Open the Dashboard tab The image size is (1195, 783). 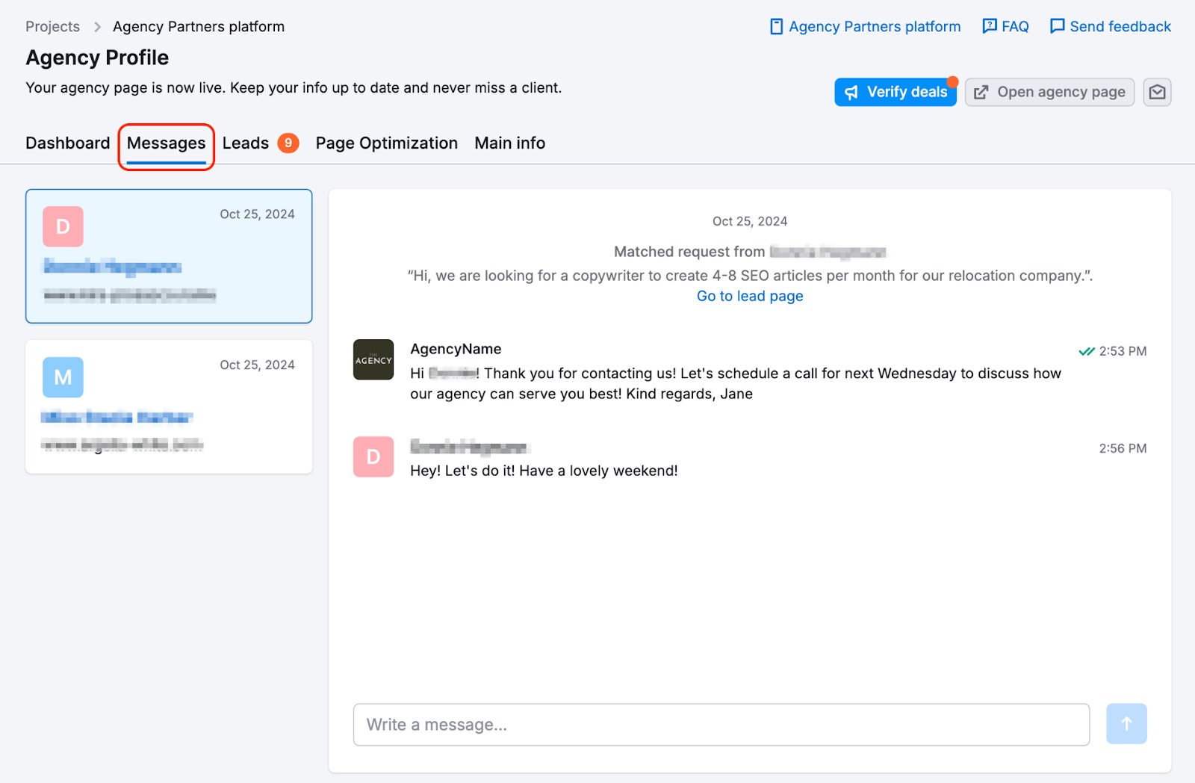pos(67,143)
